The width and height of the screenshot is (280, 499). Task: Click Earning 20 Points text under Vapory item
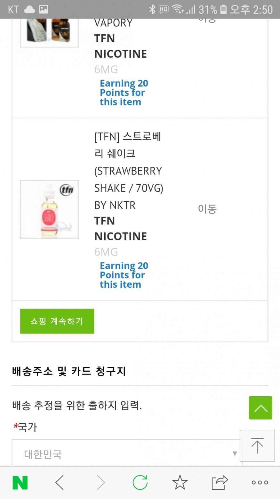click(124, 92)
